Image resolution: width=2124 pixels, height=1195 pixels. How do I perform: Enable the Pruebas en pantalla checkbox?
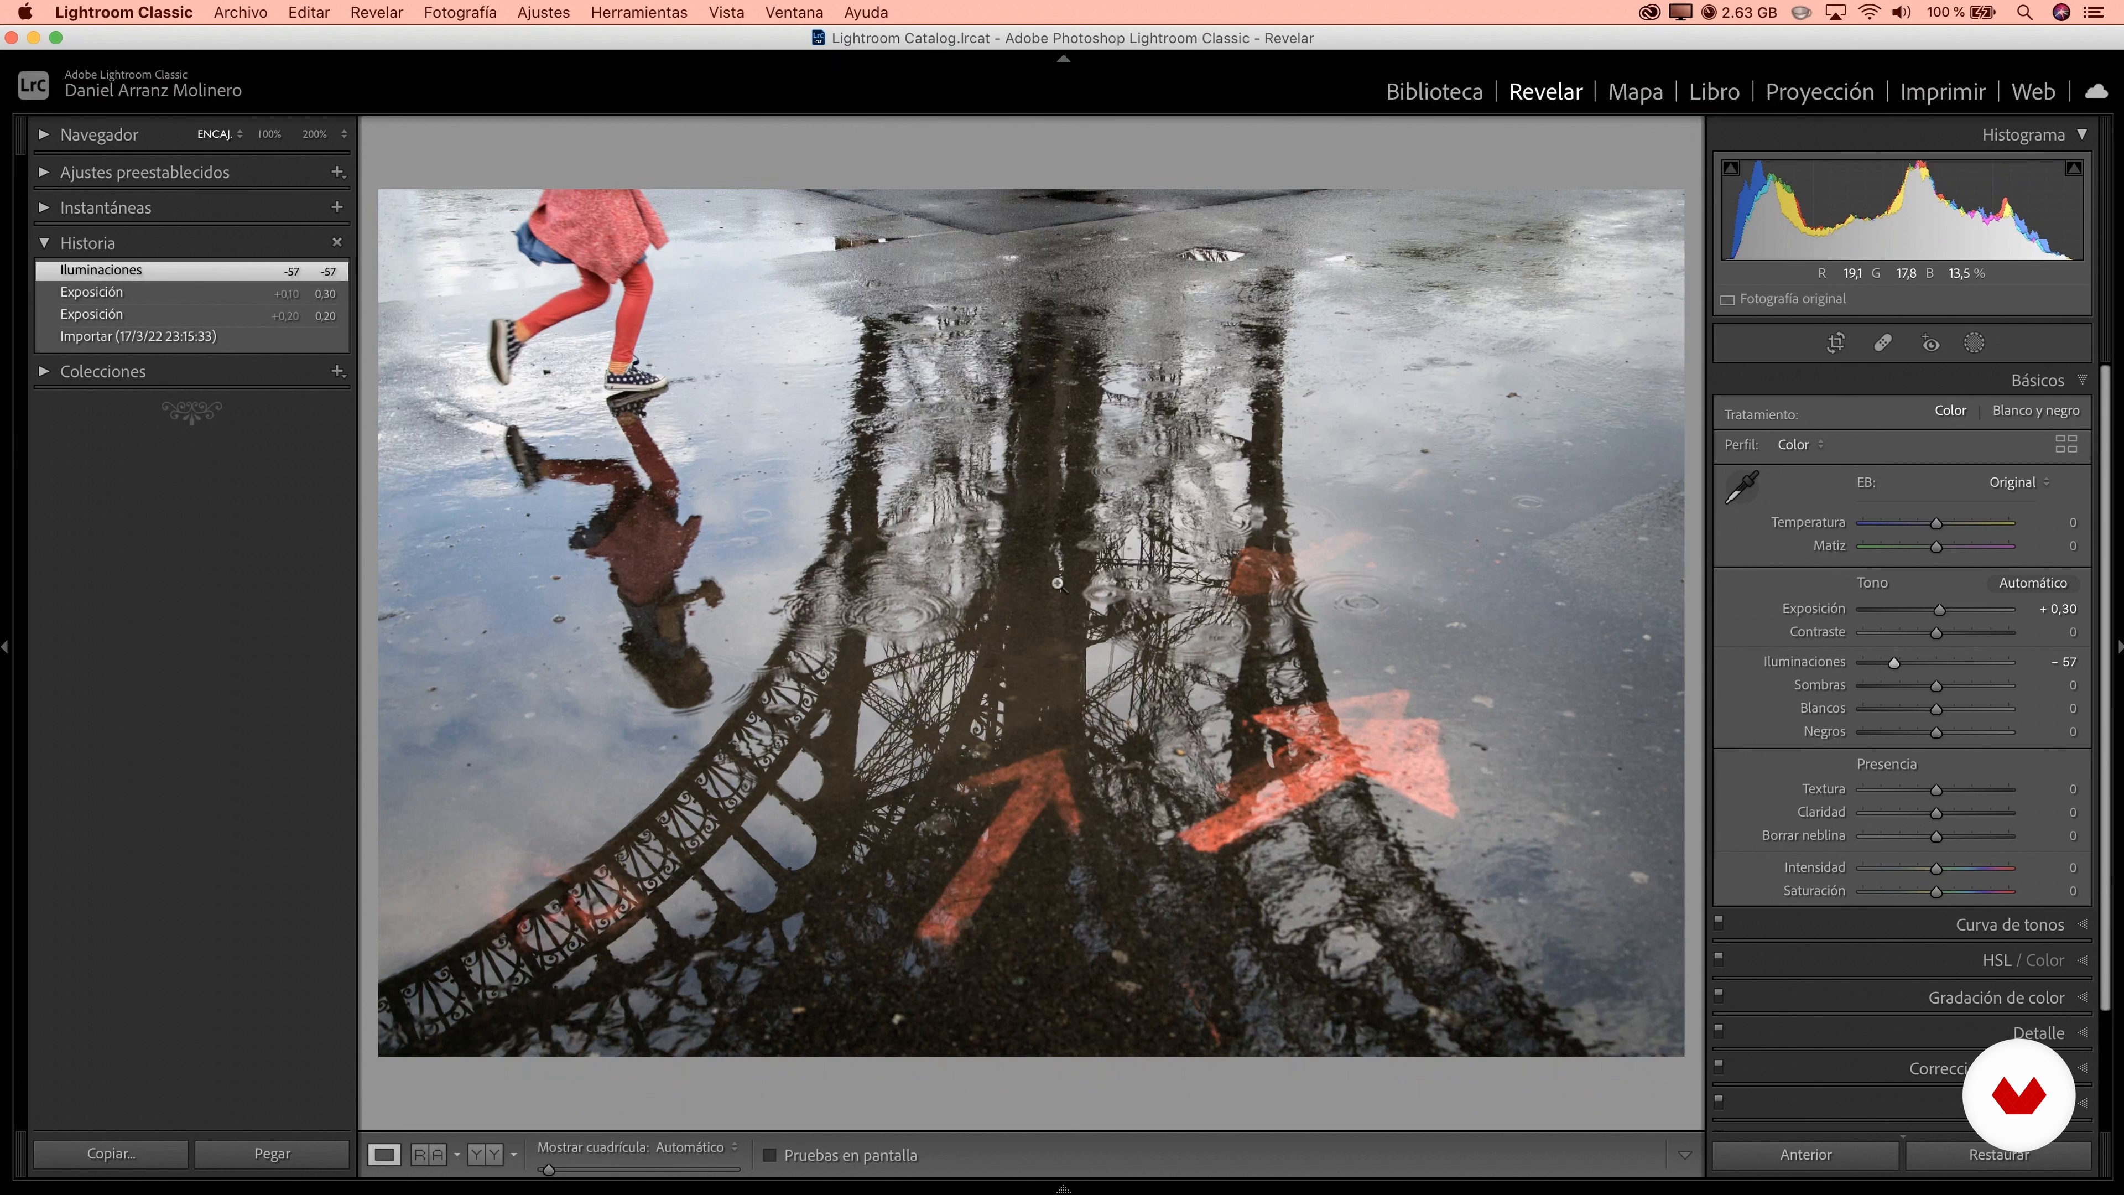tap(769, 1155)
